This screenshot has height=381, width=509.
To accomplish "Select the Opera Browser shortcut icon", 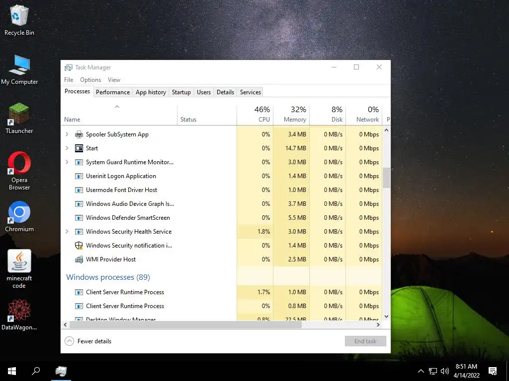I will coord(19,163).
